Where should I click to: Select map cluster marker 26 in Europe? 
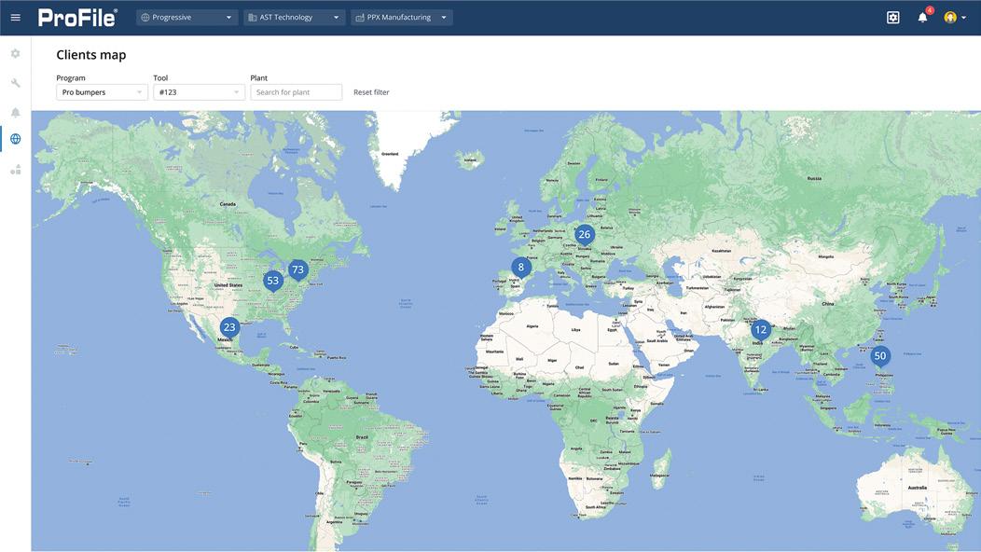tap(585, 235)
